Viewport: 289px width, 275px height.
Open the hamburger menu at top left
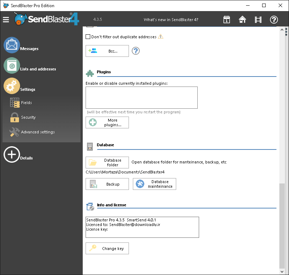(x=6, y=20)
